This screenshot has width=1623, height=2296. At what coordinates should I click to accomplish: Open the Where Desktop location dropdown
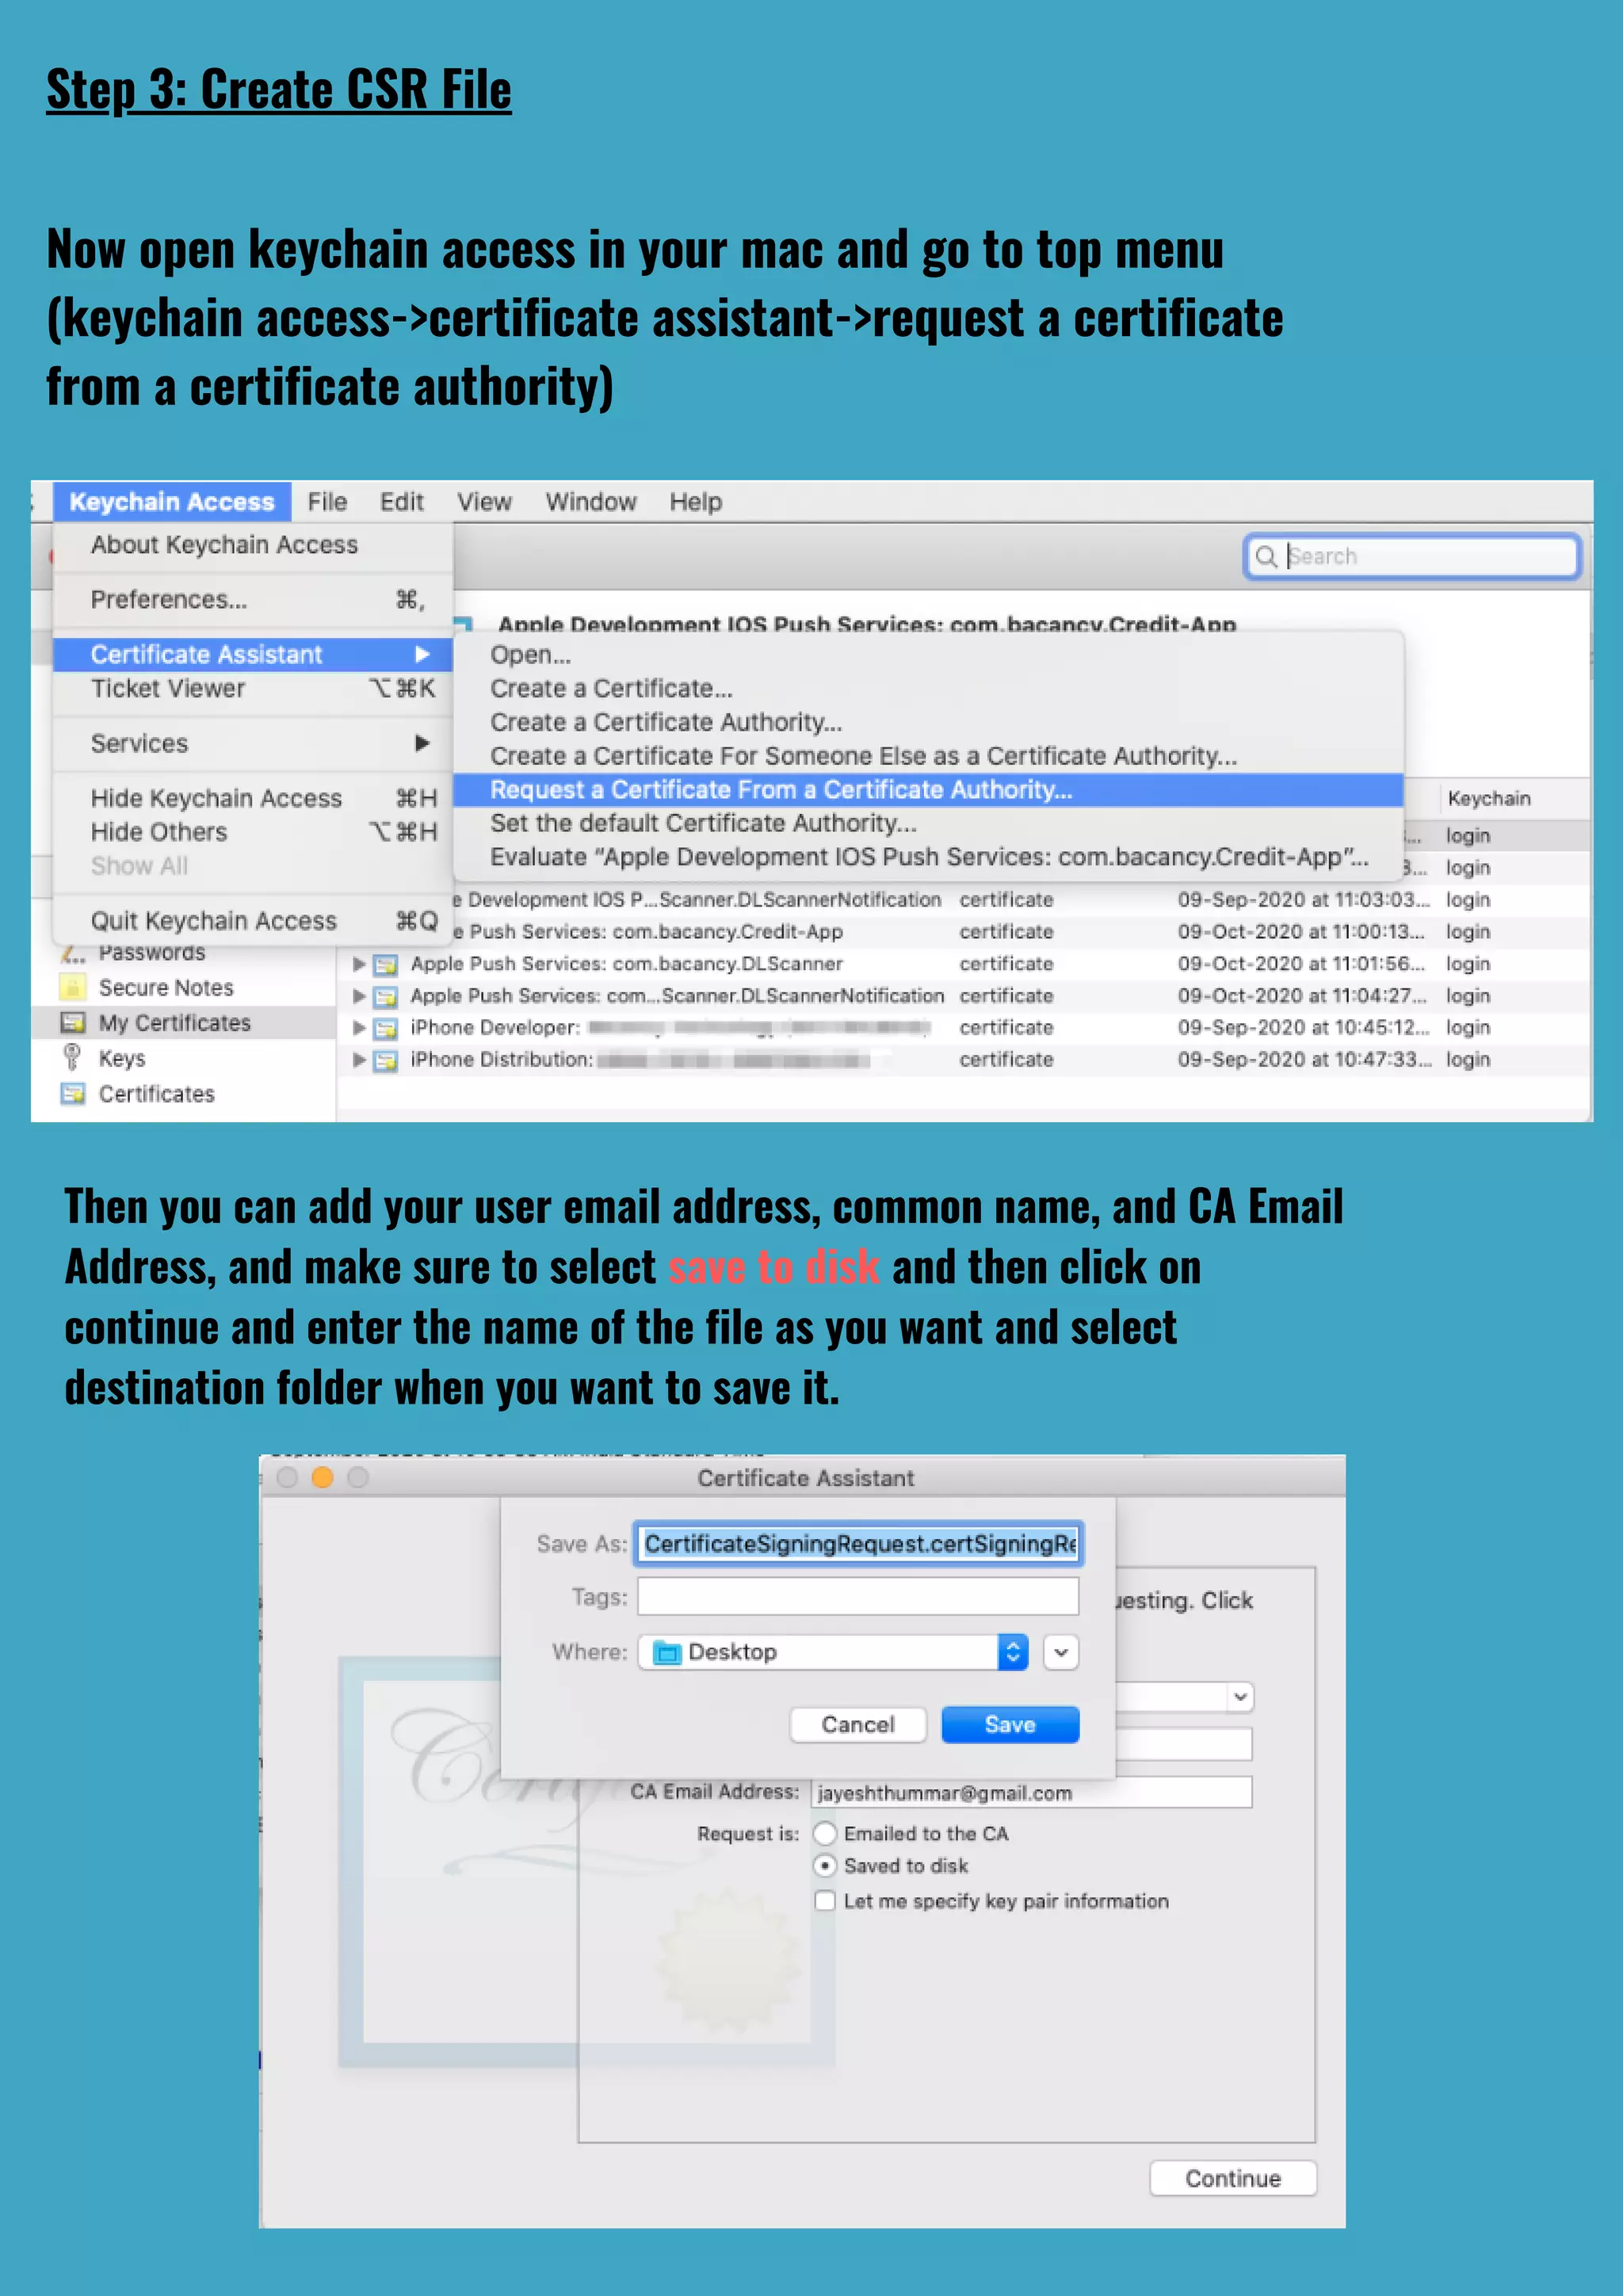(x=833, y=1652)
